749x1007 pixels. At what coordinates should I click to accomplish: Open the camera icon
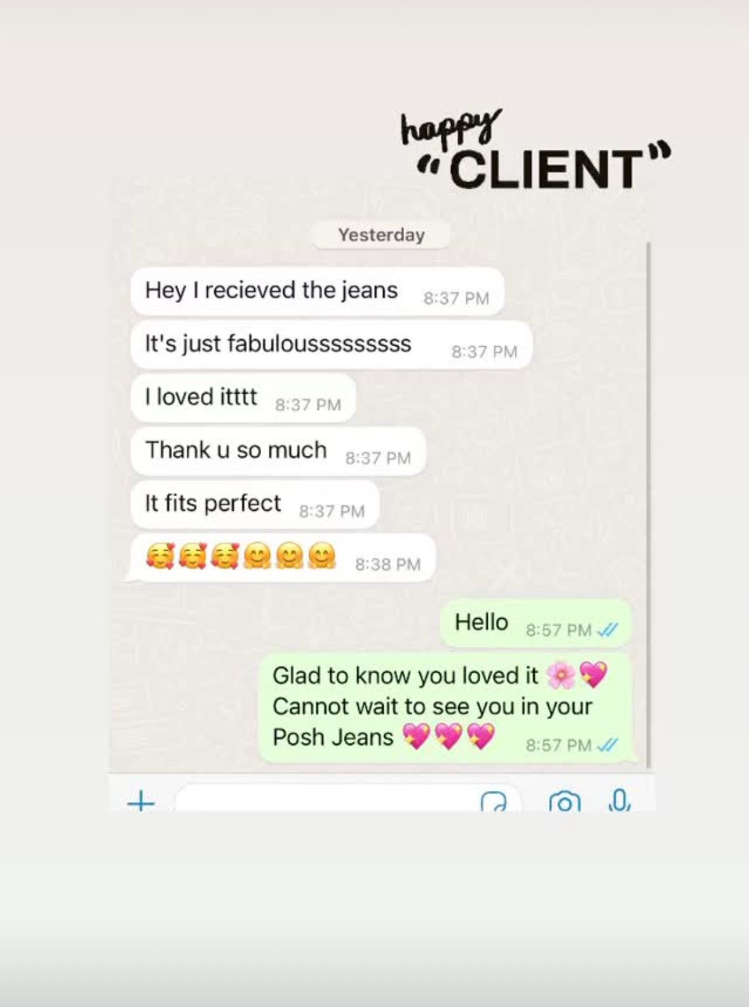point(564,802)
